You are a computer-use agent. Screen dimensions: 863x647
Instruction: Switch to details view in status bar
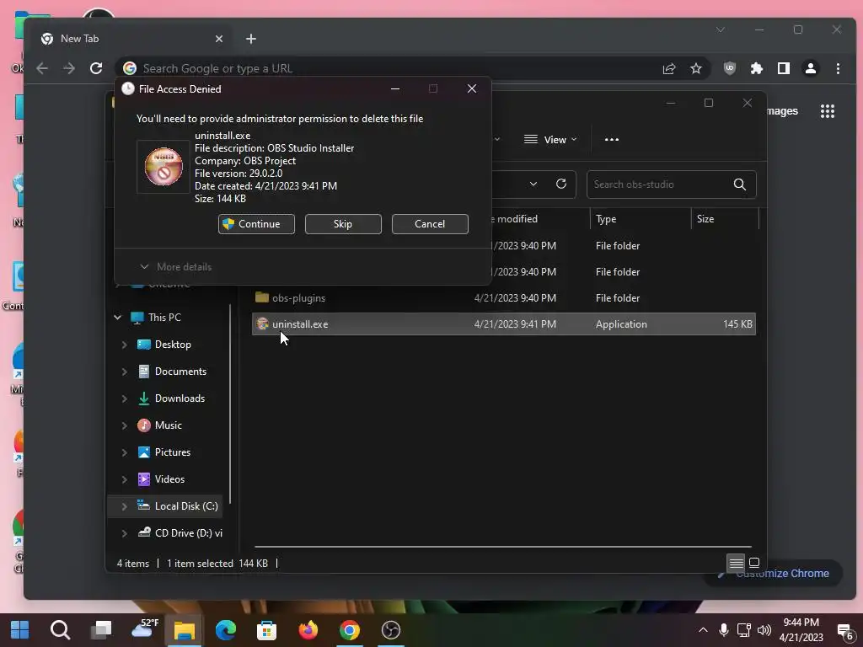[736, 564]
